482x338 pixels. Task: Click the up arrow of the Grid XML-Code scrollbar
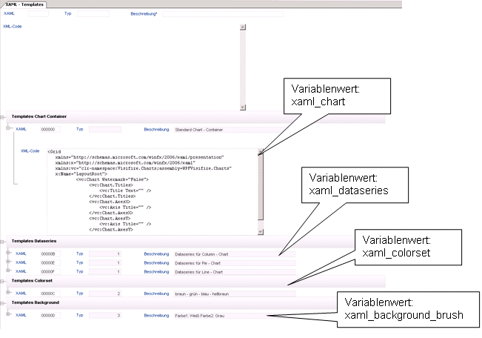click(x=261, y=152)
